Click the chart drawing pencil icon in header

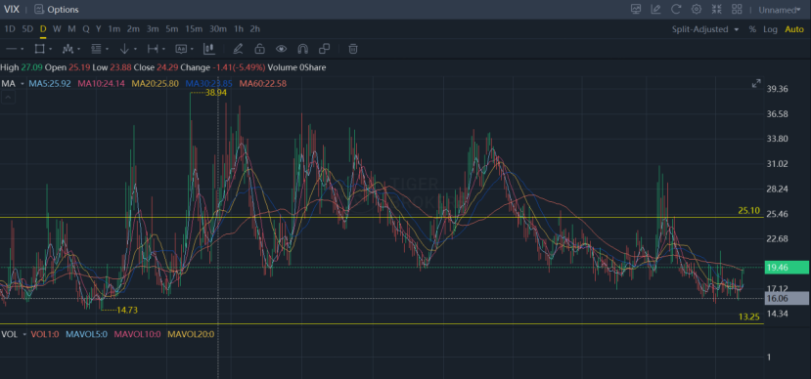655,9
